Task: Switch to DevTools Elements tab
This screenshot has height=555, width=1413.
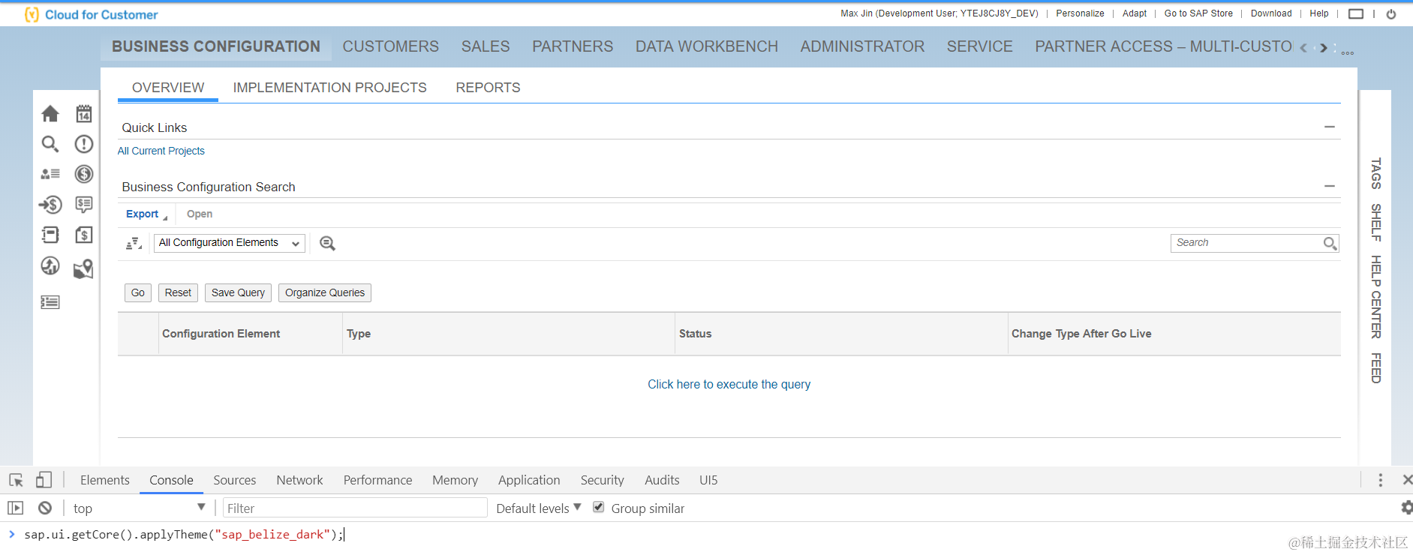Action: tap(105, 480)
